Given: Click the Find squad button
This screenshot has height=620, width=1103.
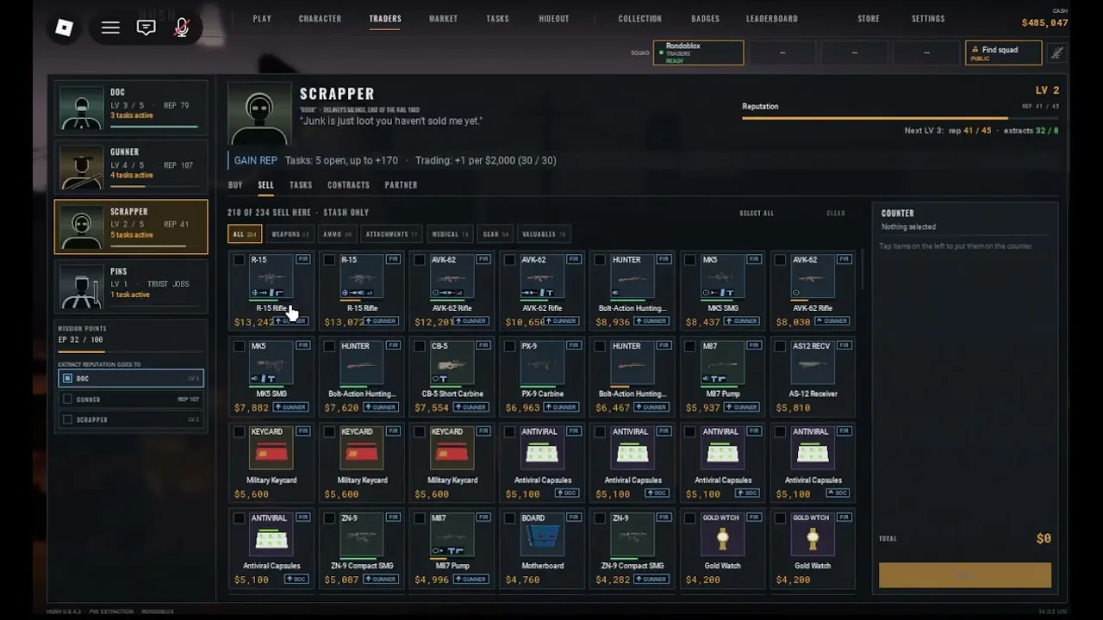Looking at the screenshot, I should 1003,53.
